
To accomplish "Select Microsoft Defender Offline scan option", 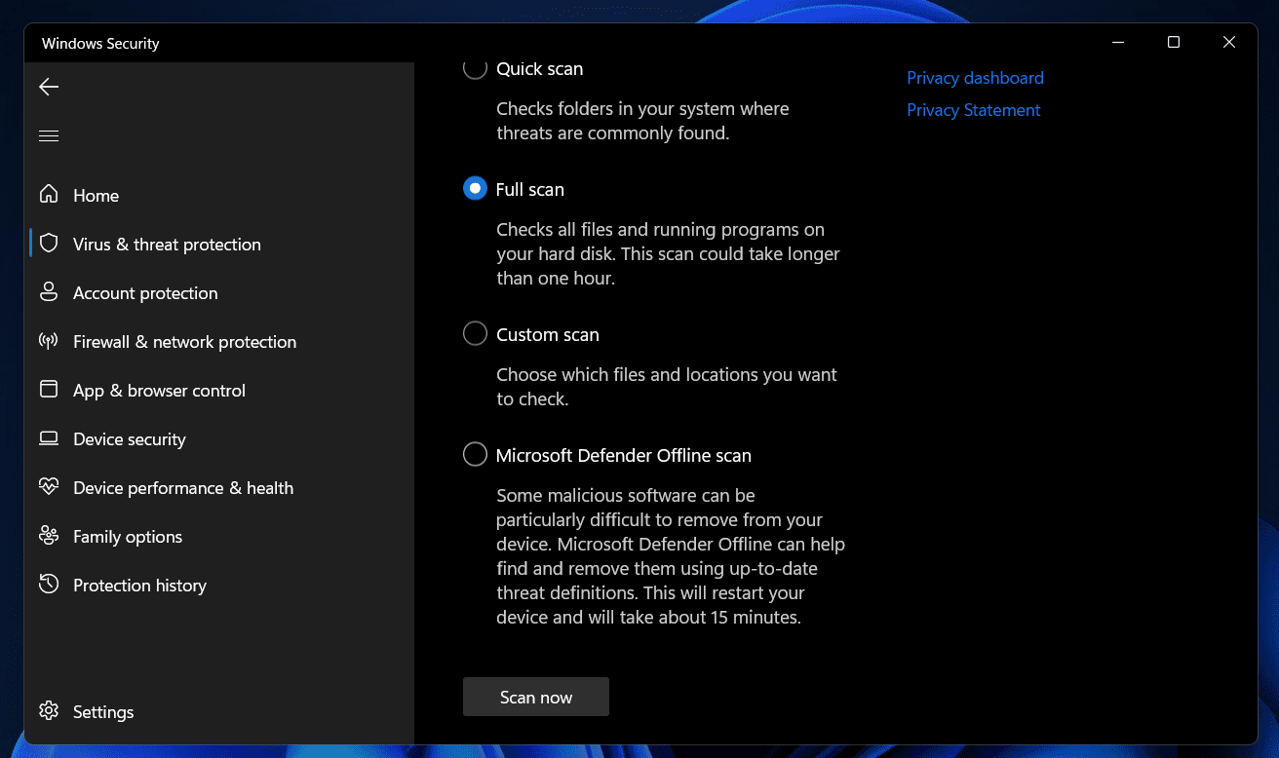I will coord(475,455).
